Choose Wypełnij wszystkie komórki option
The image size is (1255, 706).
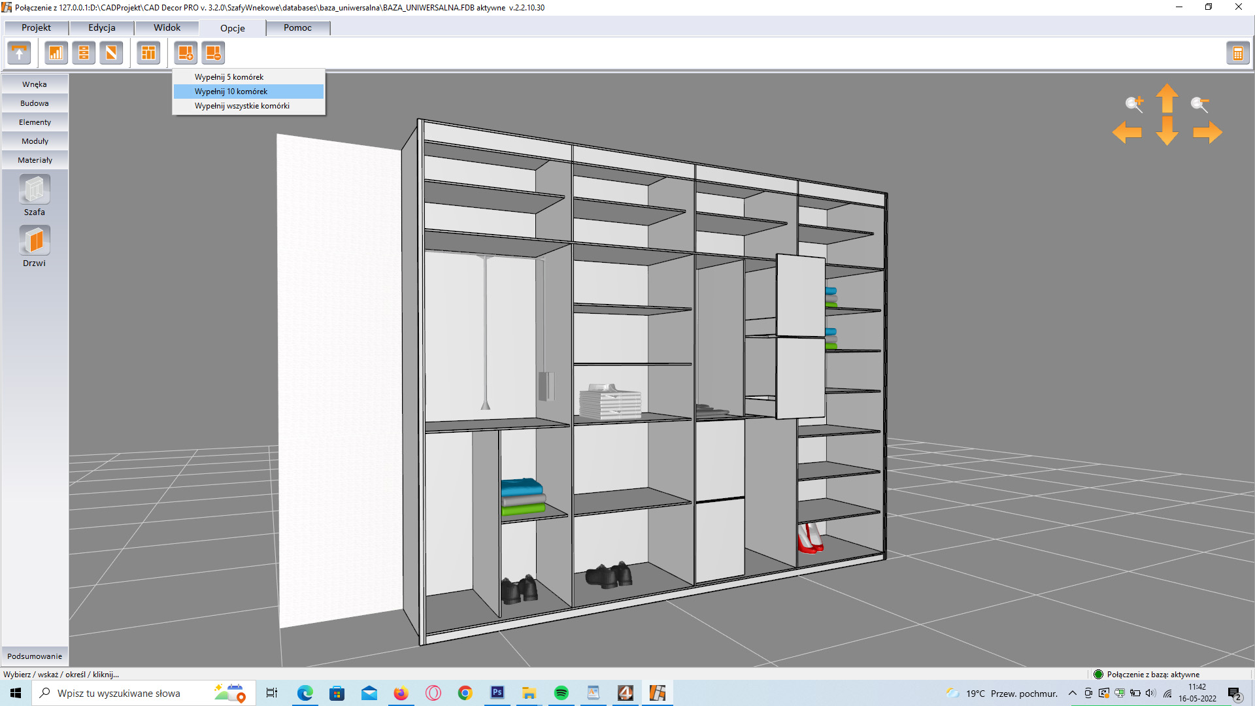pos(242,106)
